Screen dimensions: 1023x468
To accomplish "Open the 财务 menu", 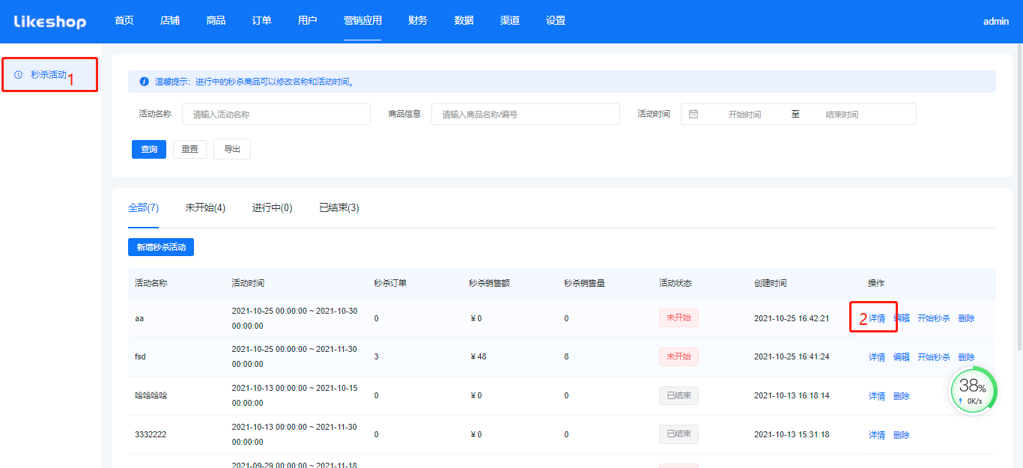I will [419, 21].
